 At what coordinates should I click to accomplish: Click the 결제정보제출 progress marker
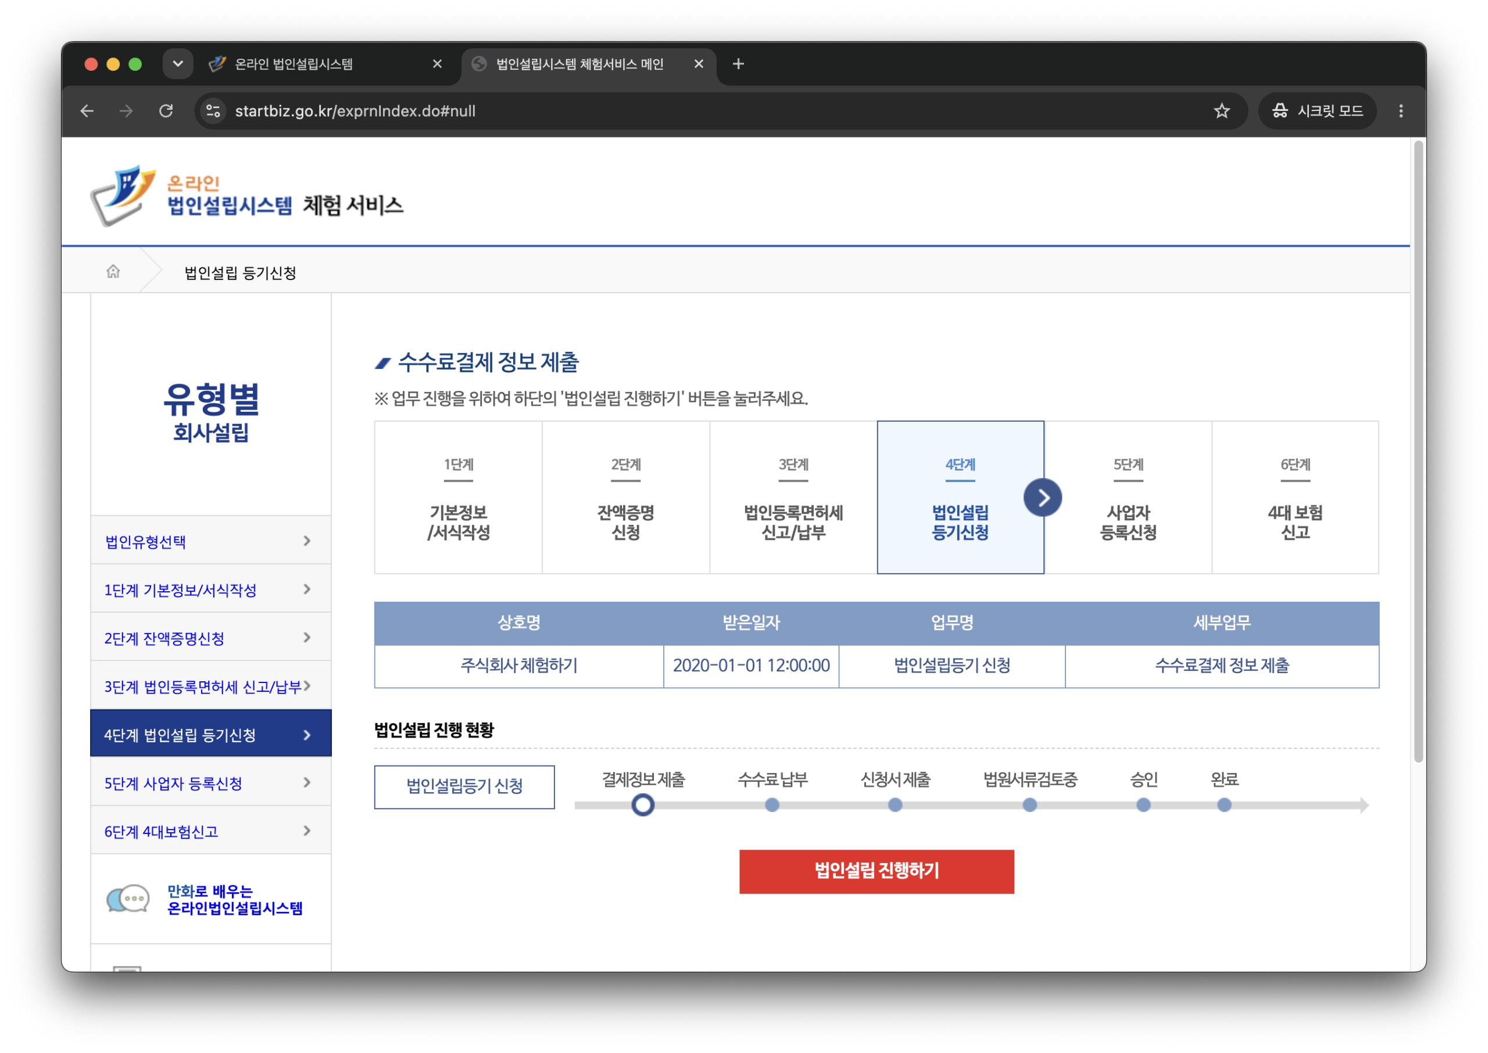643,804
